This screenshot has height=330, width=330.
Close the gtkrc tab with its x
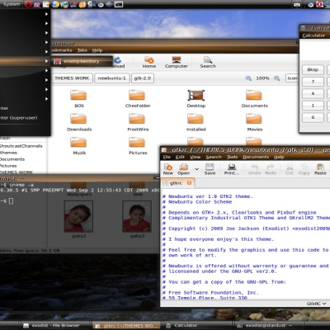tap(189, 183)
